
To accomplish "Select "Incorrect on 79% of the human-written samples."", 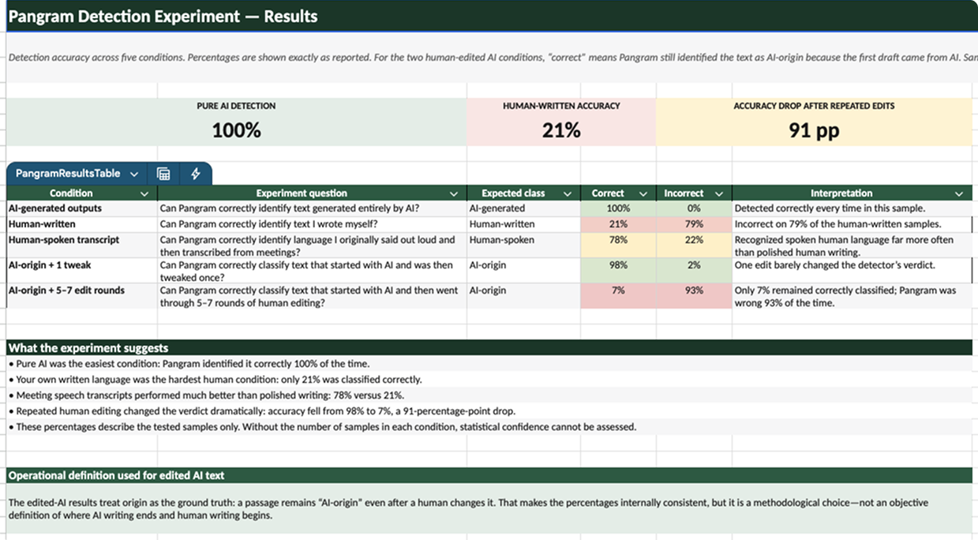I will tap(837, 224).
